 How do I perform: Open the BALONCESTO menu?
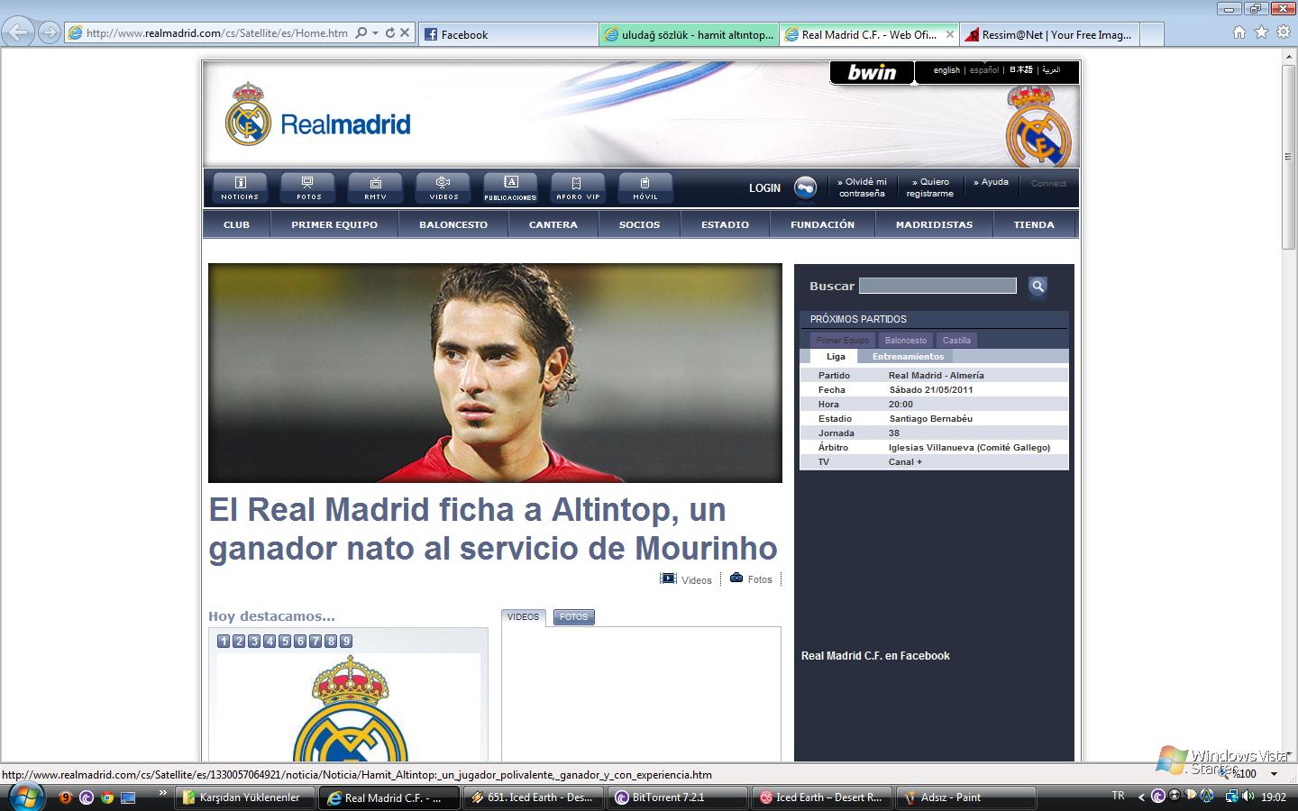pyautogui.click(x=453, y=224)
